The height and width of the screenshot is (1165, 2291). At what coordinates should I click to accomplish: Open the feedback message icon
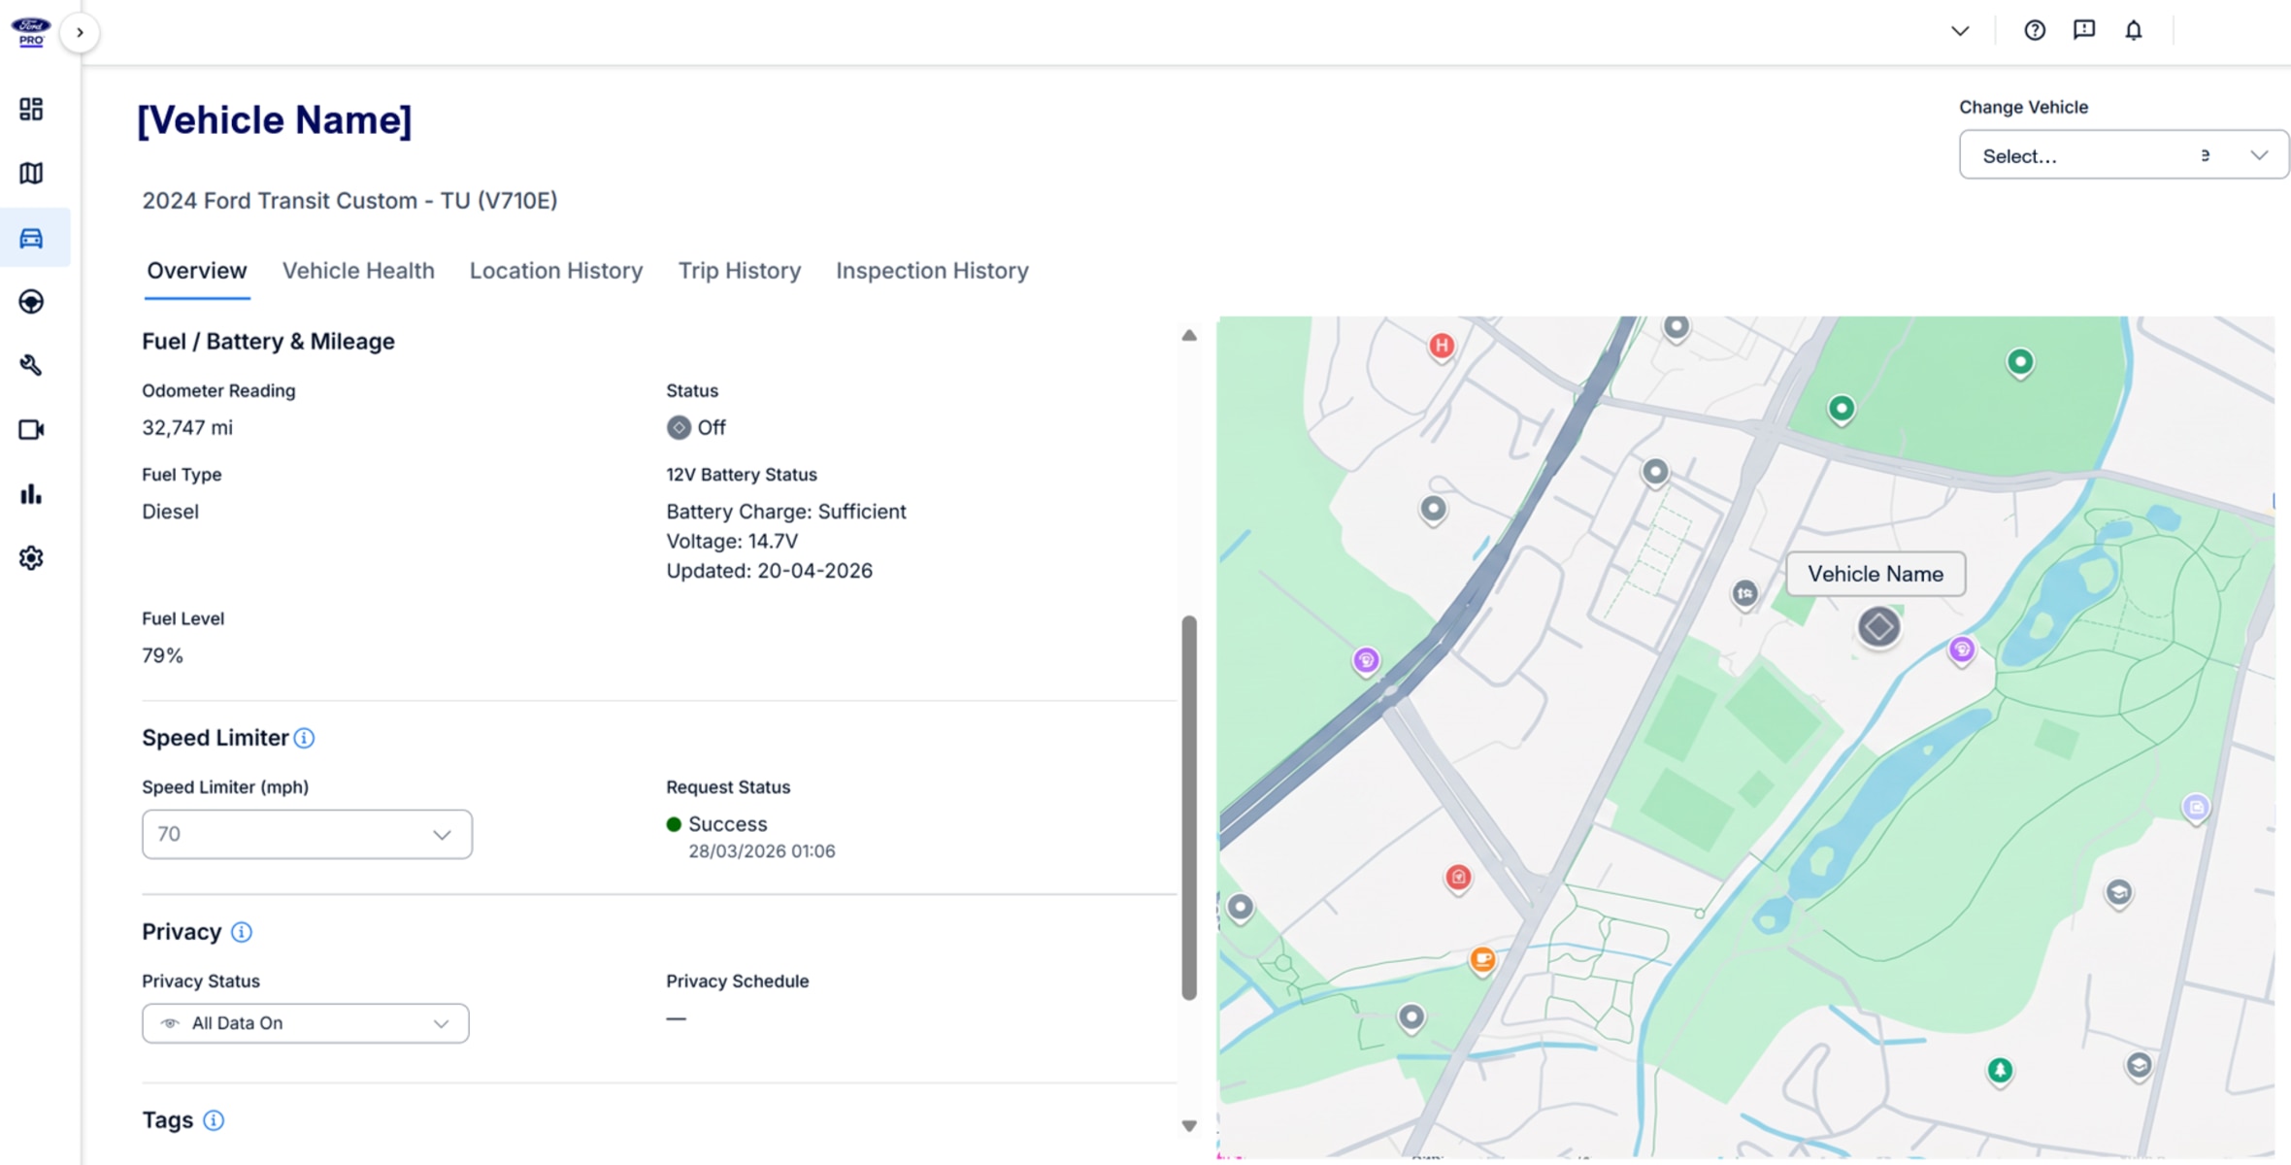coord(2084,30)
